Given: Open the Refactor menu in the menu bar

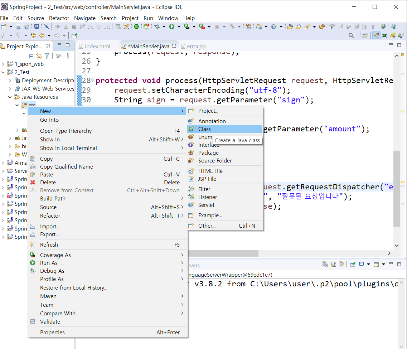Looking at the screenshot, I should 59,18.
